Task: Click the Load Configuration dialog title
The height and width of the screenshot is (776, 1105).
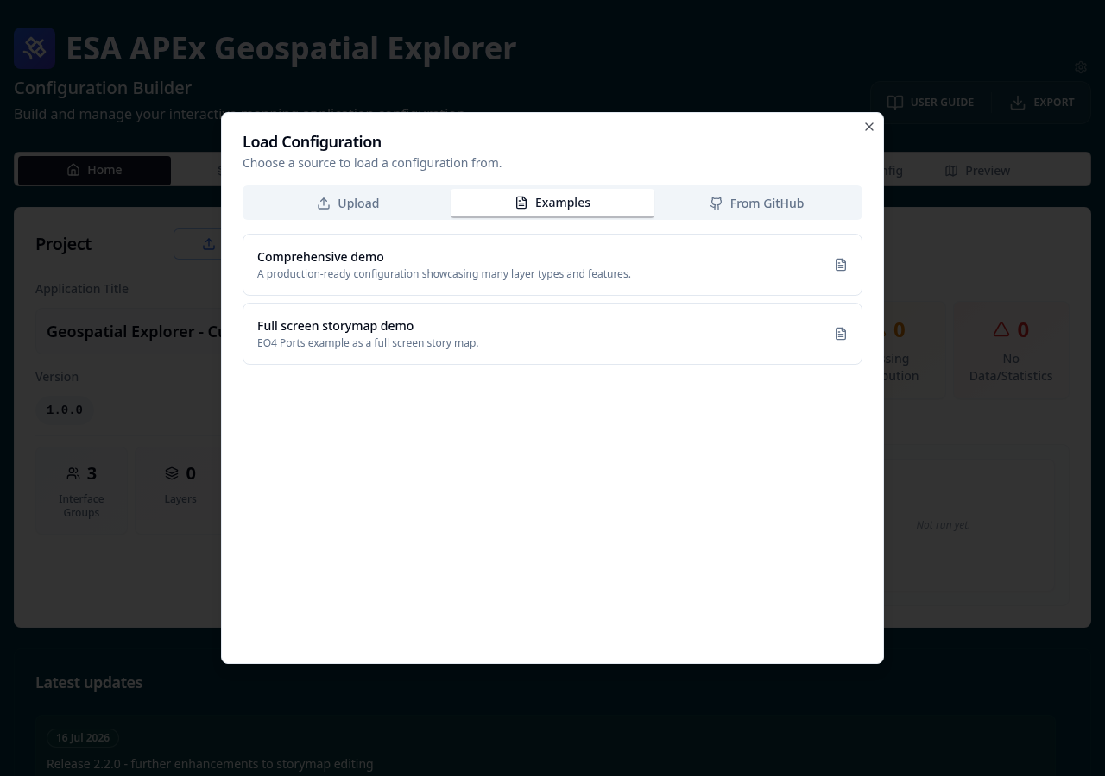Action: 312,142
